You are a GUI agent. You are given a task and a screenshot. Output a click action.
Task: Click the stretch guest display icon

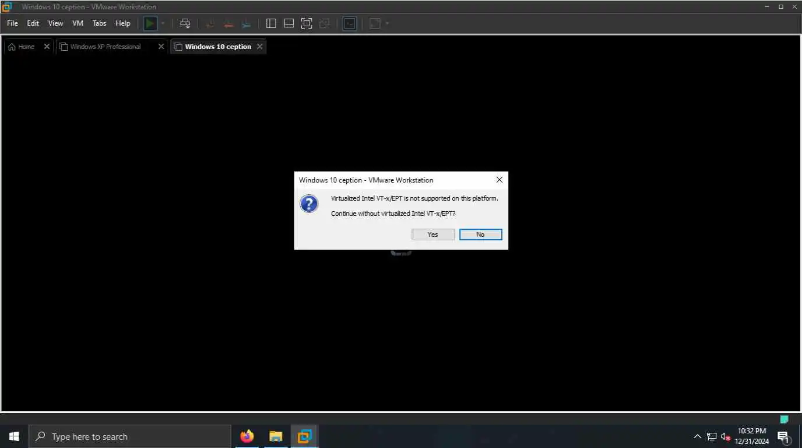pos(375,23)
